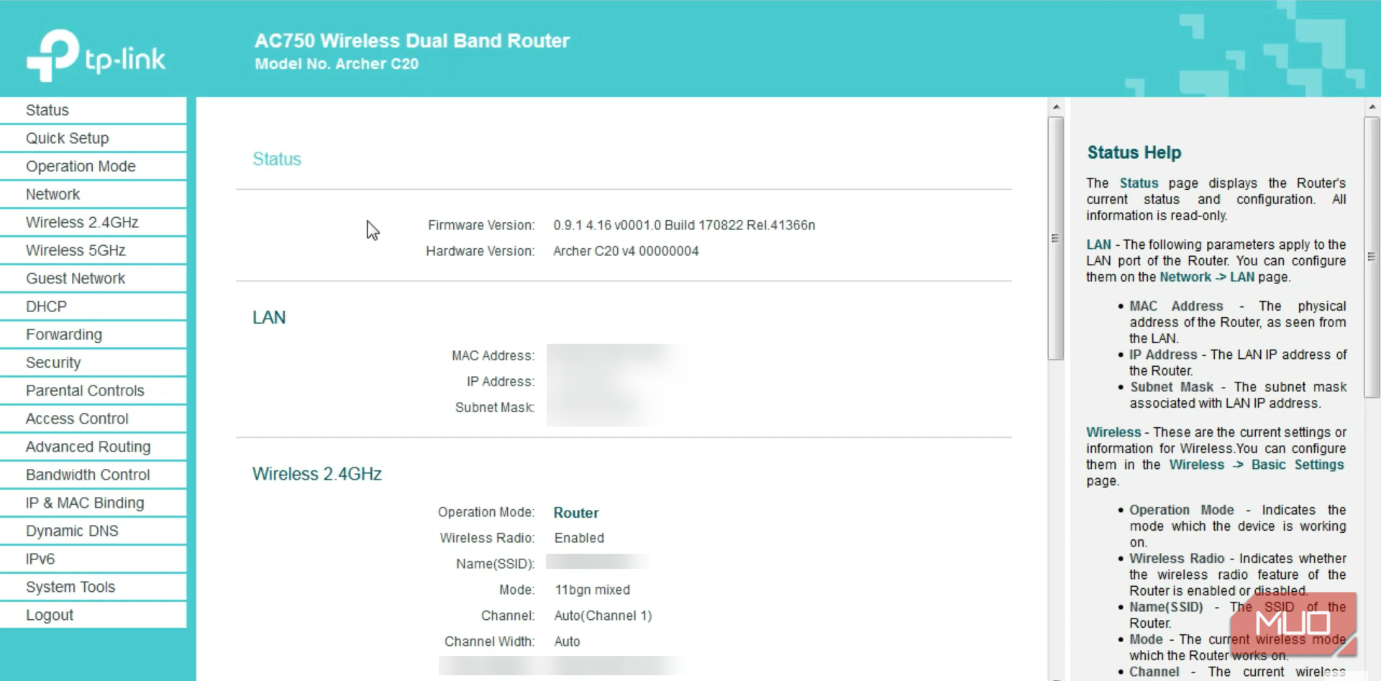Click 'Model No. Archer C20' header text
Viewport: 1381px width, 681px height.
[x=337, y=64]
